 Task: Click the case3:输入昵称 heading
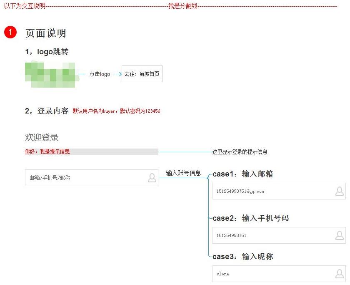(x=242, y=257)
